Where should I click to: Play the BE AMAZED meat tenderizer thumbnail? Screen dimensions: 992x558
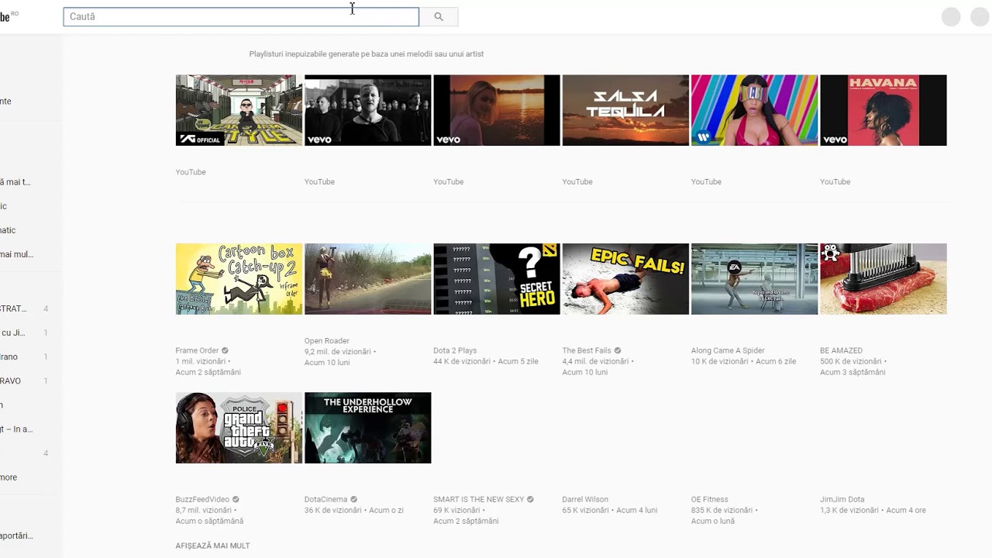pyautogui.click(x=883, y=279)
